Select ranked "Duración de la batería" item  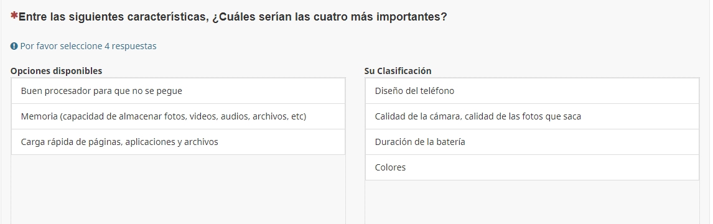tap(532, 142)
